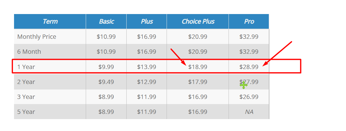Image resolution: width=346 pixels, height=131 pixels.
Task: Select the $12.99 Plus price
Action: pyautogui.click(x=147, y=82)
